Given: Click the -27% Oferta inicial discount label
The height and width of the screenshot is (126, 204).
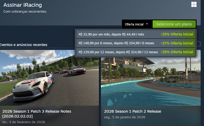Looking at the screenshot, I should click(x=177, y=43).
